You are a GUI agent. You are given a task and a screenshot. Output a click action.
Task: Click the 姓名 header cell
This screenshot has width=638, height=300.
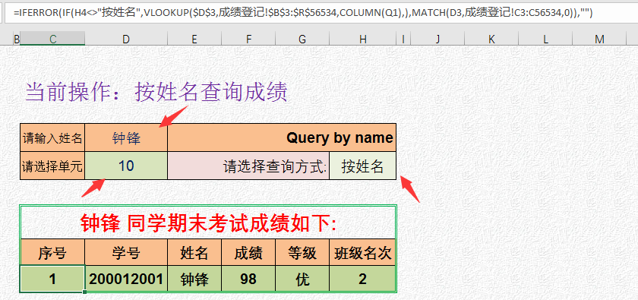194,252
